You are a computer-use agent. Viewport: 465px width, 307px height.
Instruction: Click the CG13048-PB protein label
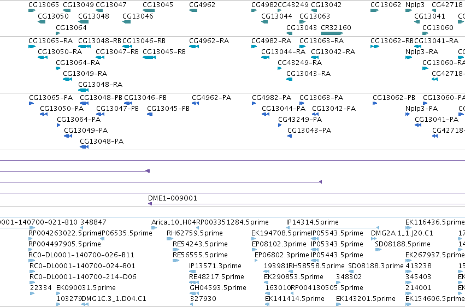(101, 97)
